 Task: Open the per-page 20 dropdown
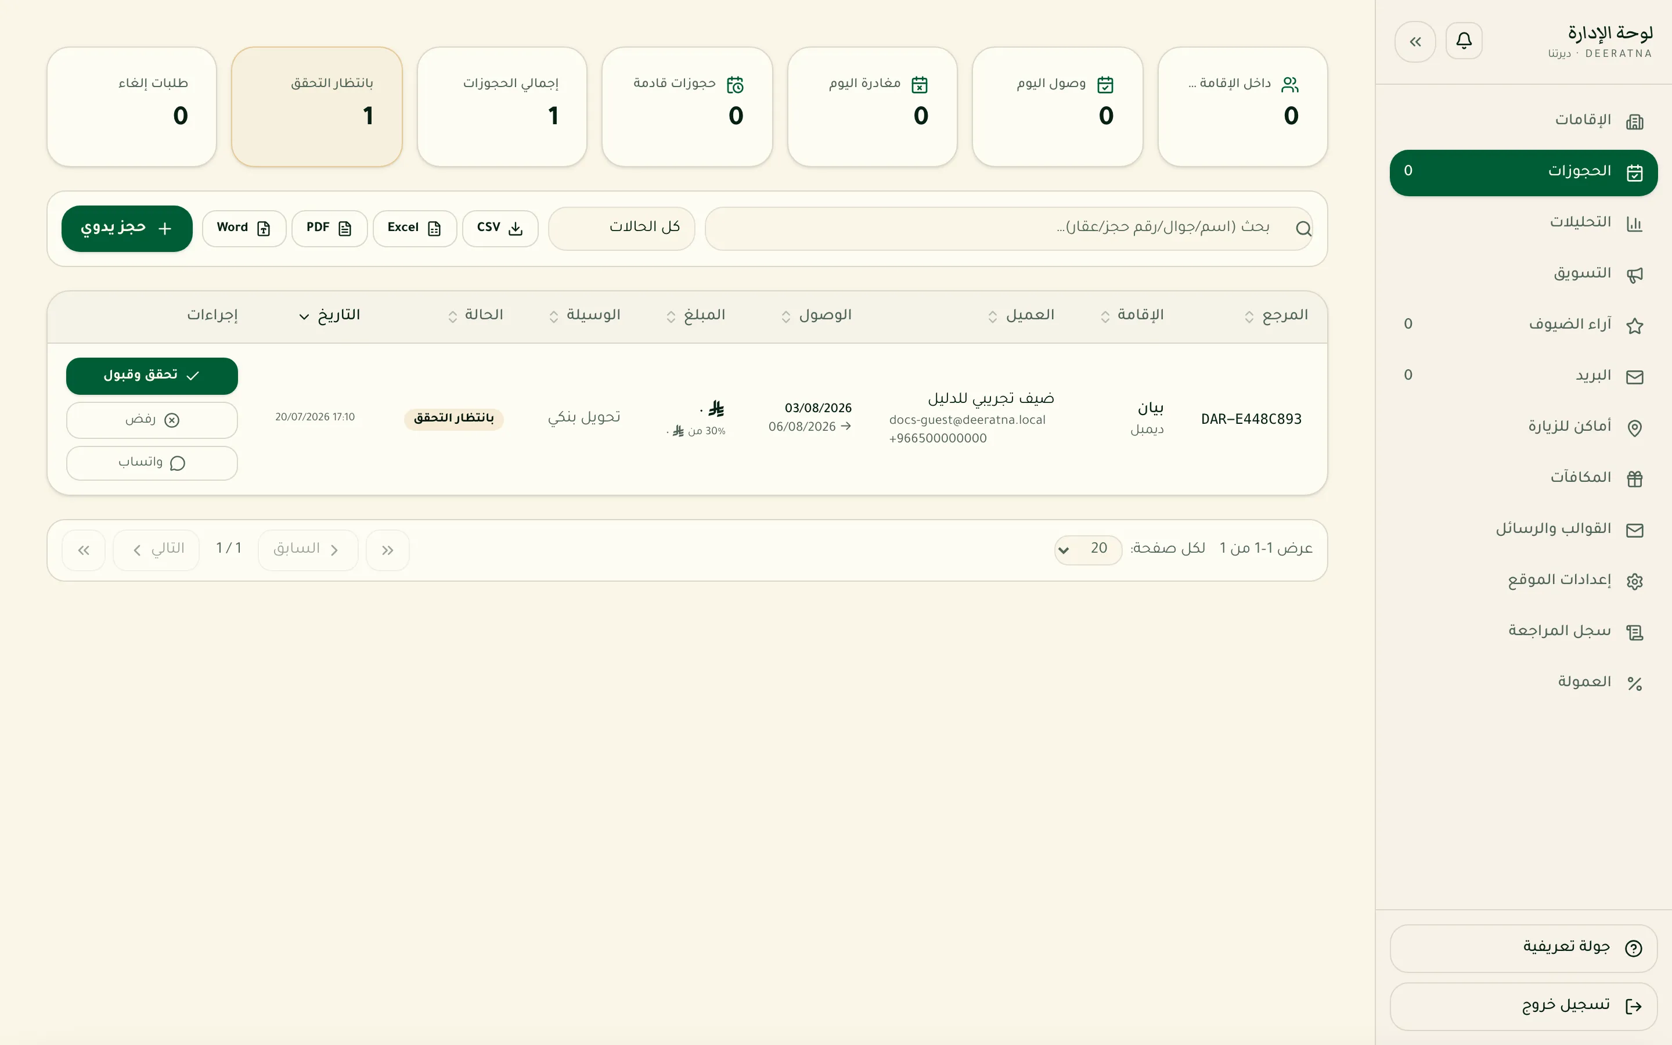pyautogui.click(x=1087, y=550)
